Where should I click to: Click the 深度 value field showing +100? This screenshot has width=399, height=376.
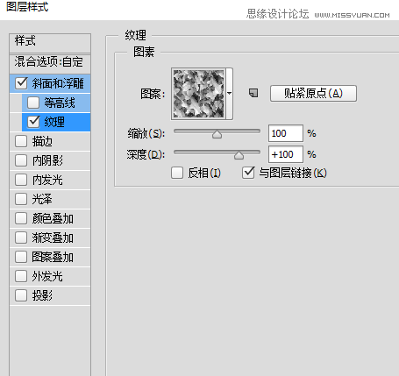pos(286,154)
